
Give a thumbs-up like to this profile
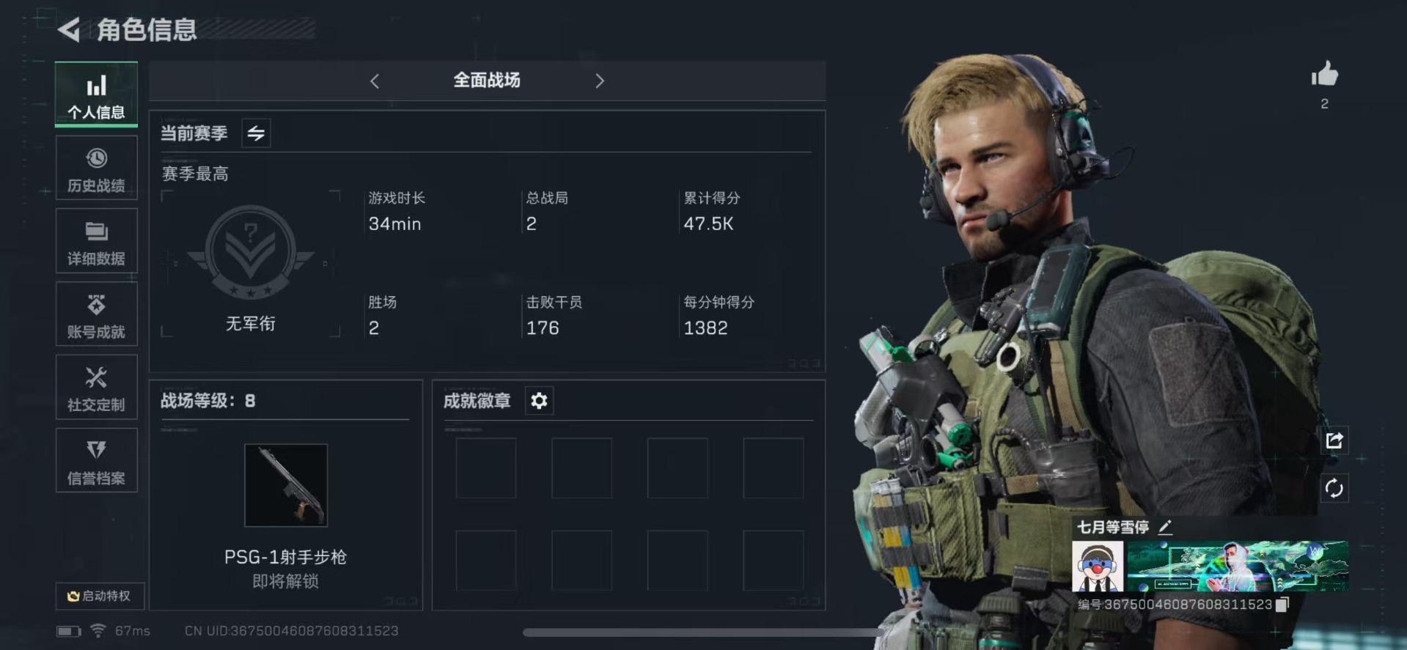click(1324, 75)
